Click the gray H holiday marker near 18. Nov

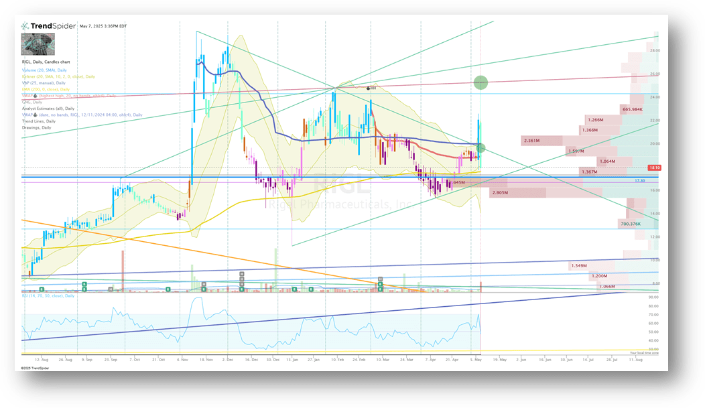(x=204, y=283)
